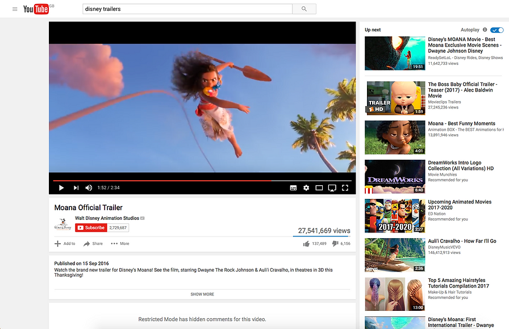Open DreamWorks Intro Logo Collection title

[461, 165]
